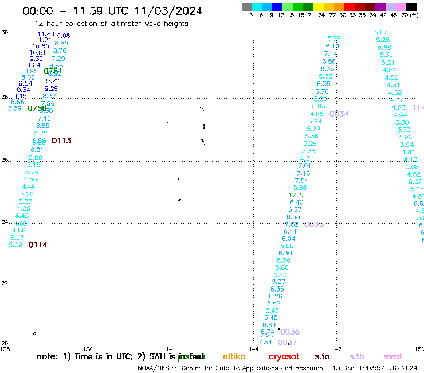
Task: Select the lavender "s3b" satellite label
Action: coord(356,356)
